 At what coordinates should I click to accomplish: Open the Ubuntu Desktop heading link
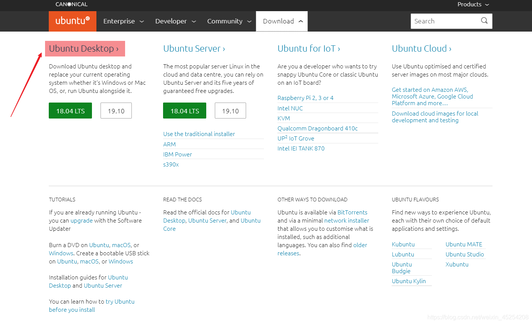click(x=84, y=49)
